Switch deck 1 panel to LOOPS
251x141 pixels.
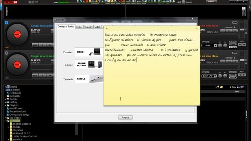click(233, 44)
